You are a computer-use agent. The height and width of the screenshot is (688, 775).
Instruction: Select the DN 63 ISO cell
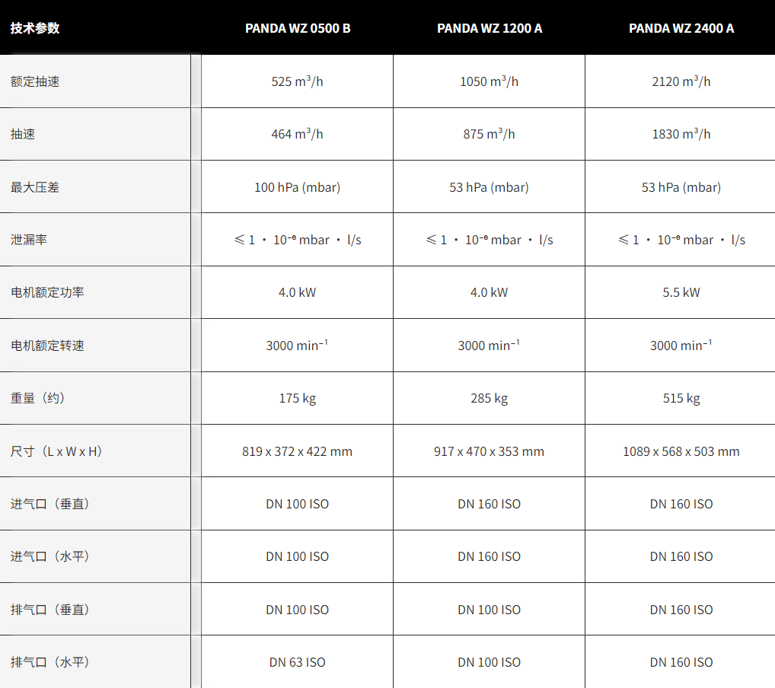[297, 662]
